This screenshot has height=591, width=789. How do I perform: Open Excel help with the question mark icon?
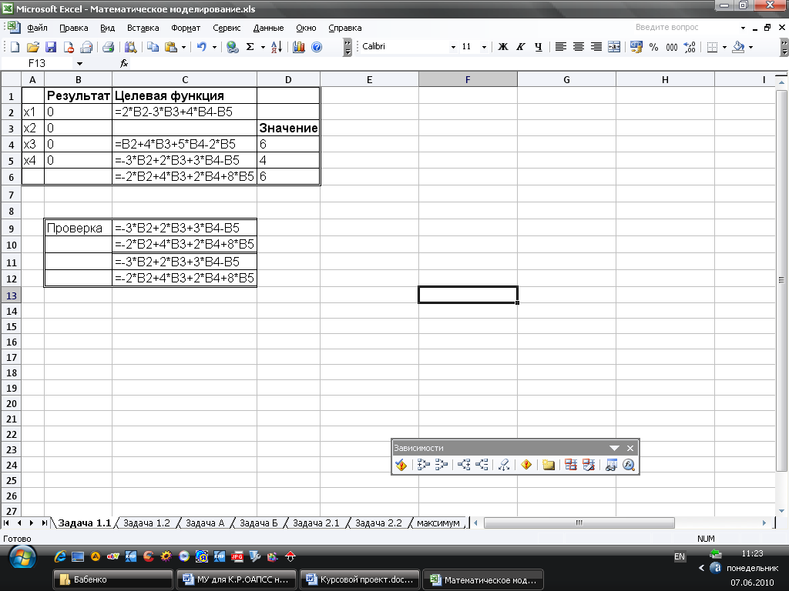pos(317,47)
